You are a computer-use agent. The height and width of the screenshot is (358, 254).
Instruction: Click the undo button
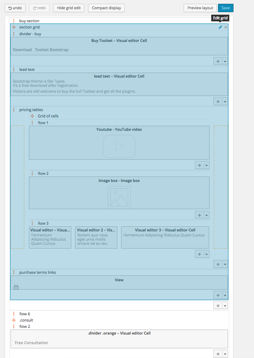(x=15, y=8)
